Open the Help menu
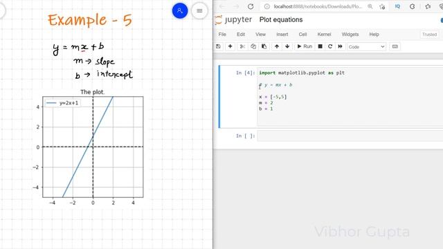The image size is (443, 249). (x=374, y=35)
